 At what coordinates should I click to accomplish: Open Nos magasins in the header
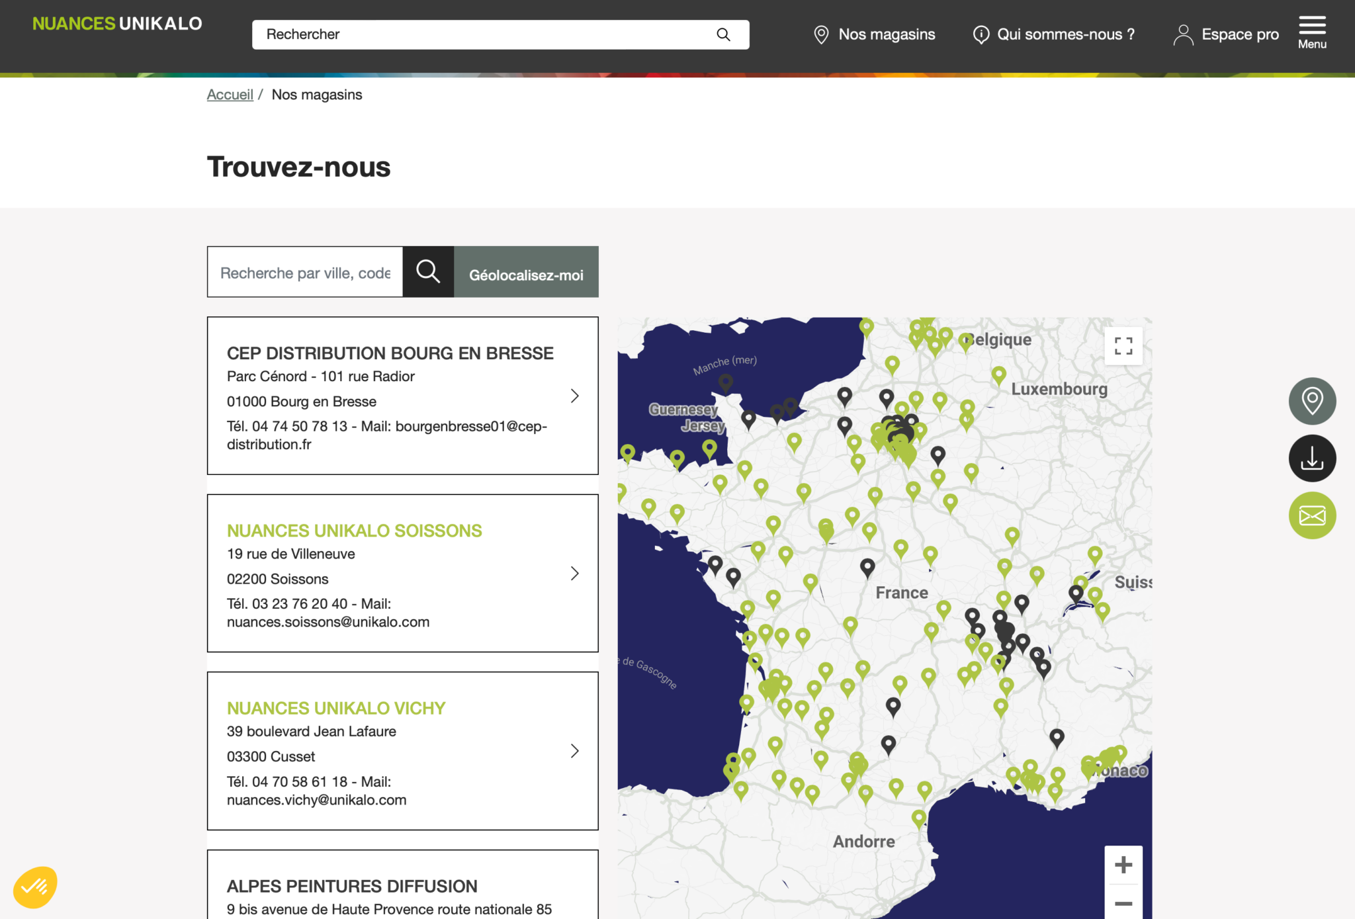tap(887, 34)
